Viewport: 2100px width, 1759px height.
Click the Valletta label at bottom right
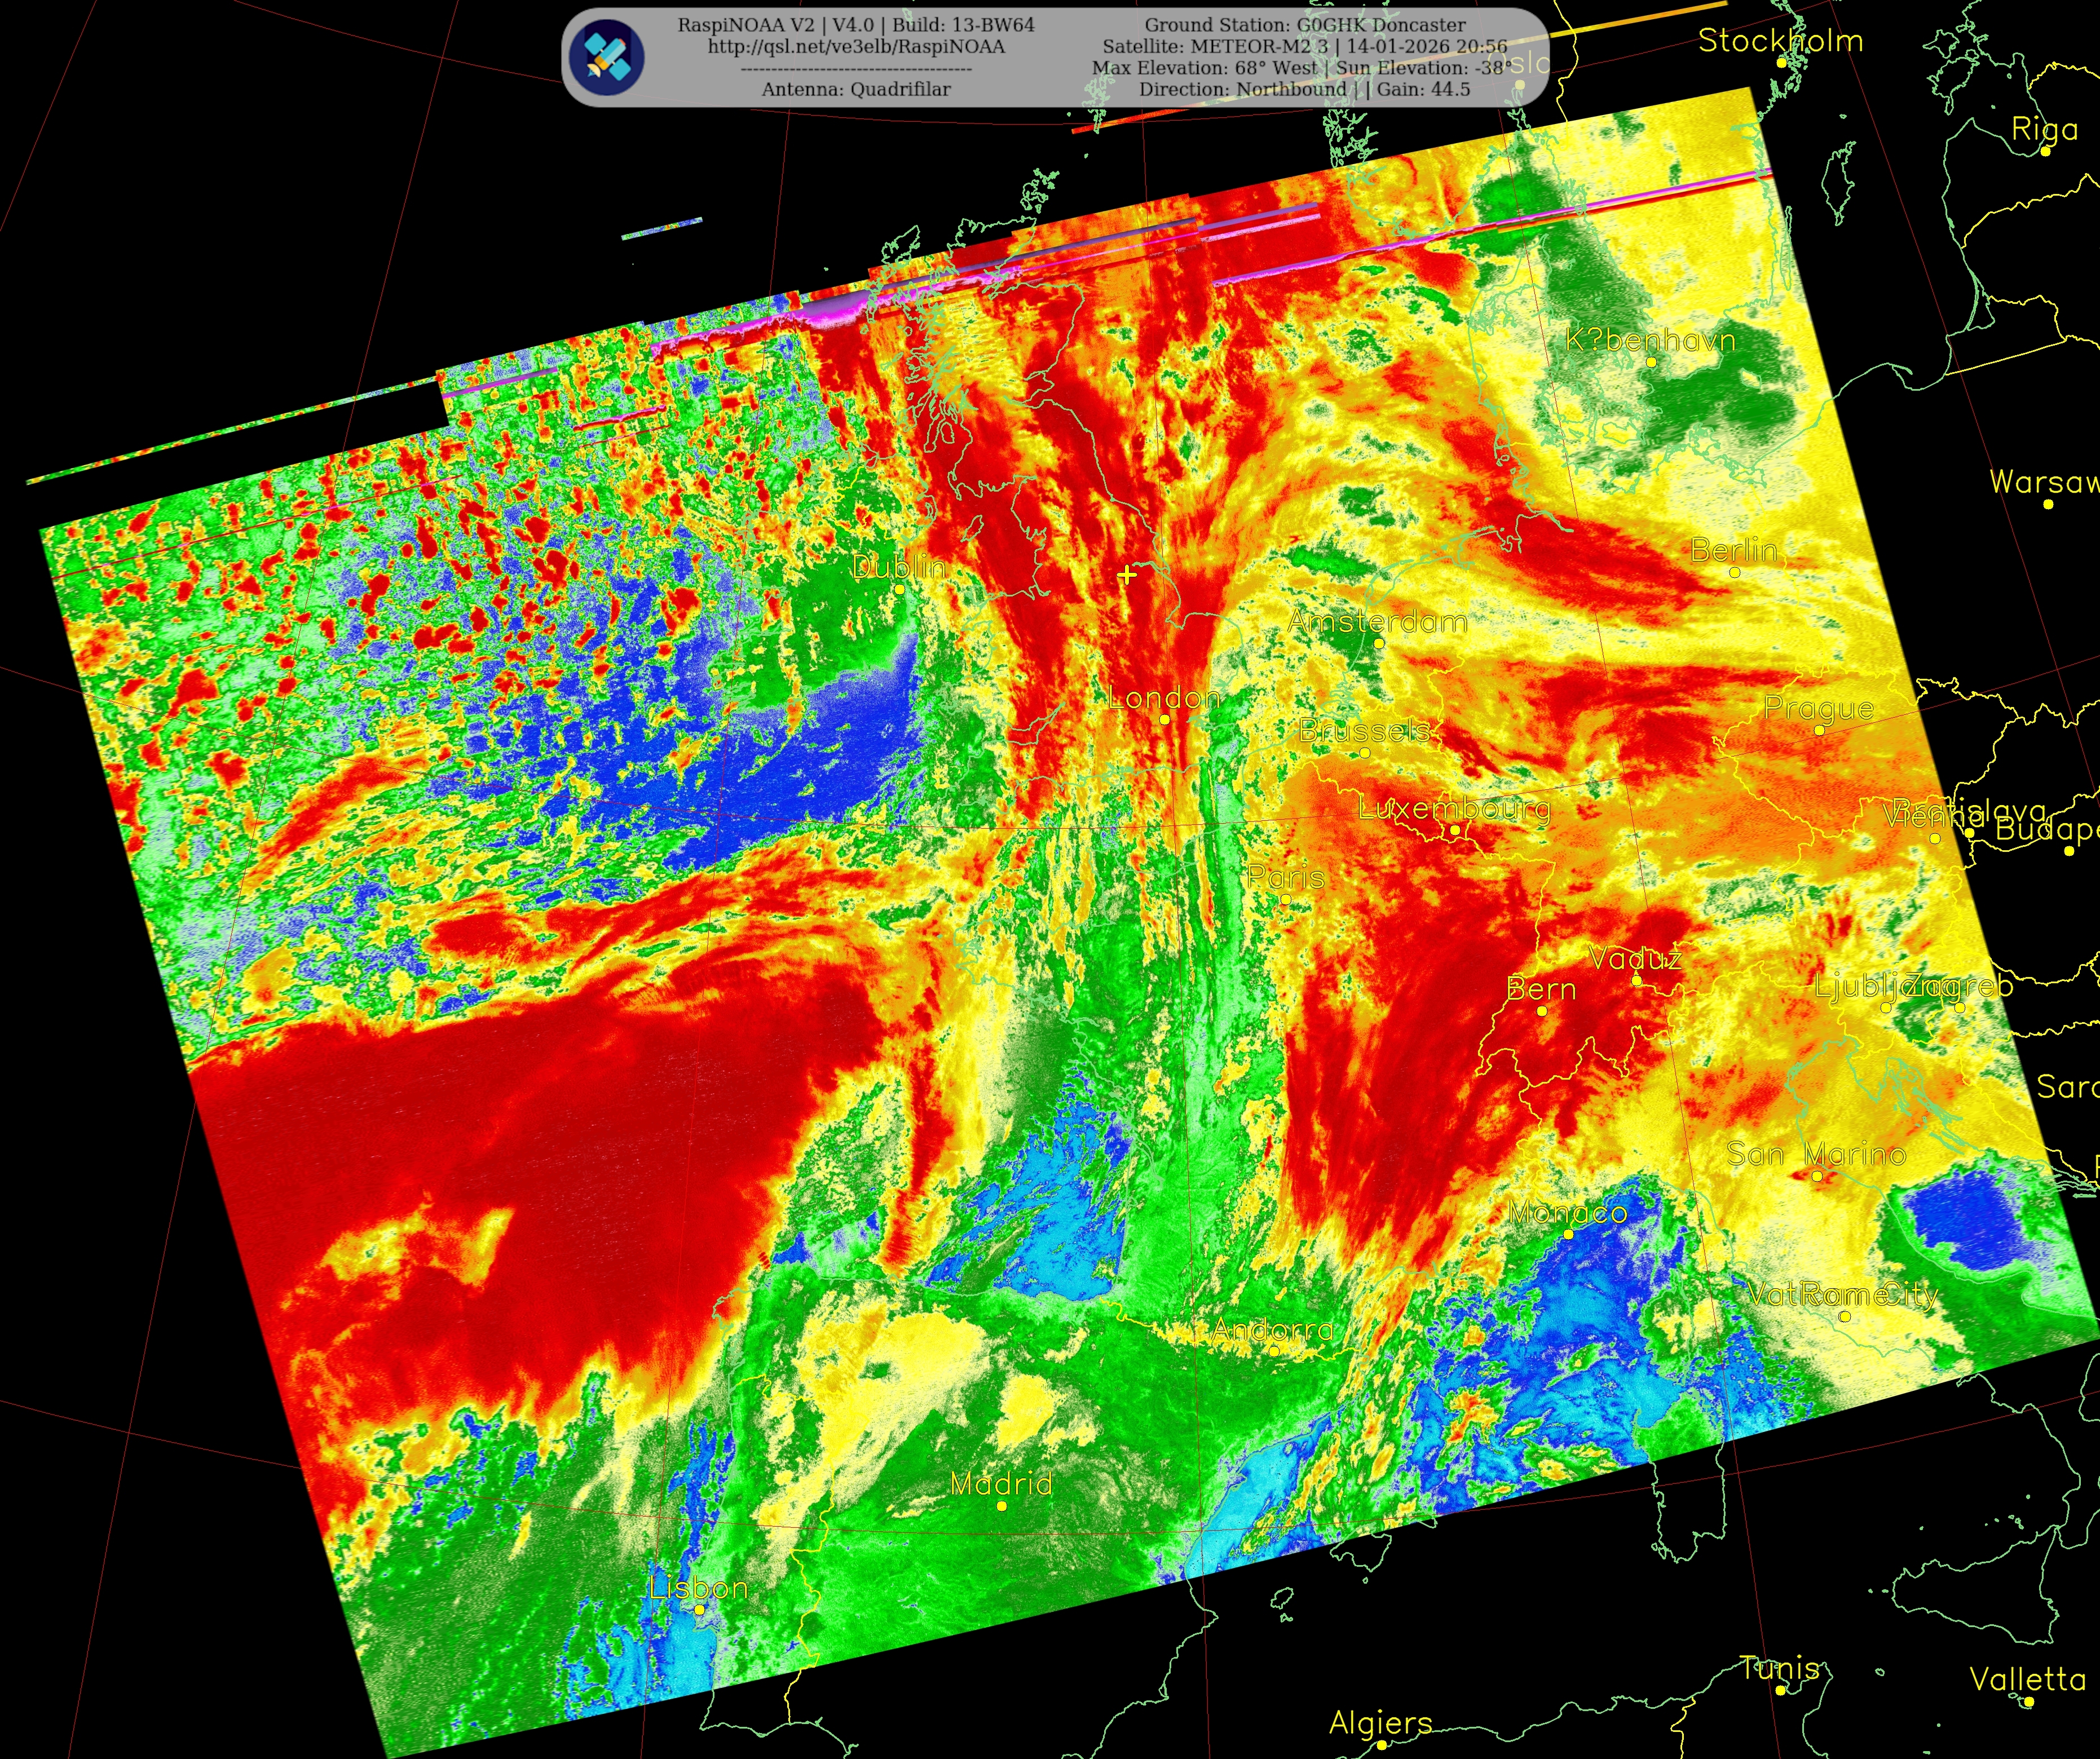tap(2027, 1679)
